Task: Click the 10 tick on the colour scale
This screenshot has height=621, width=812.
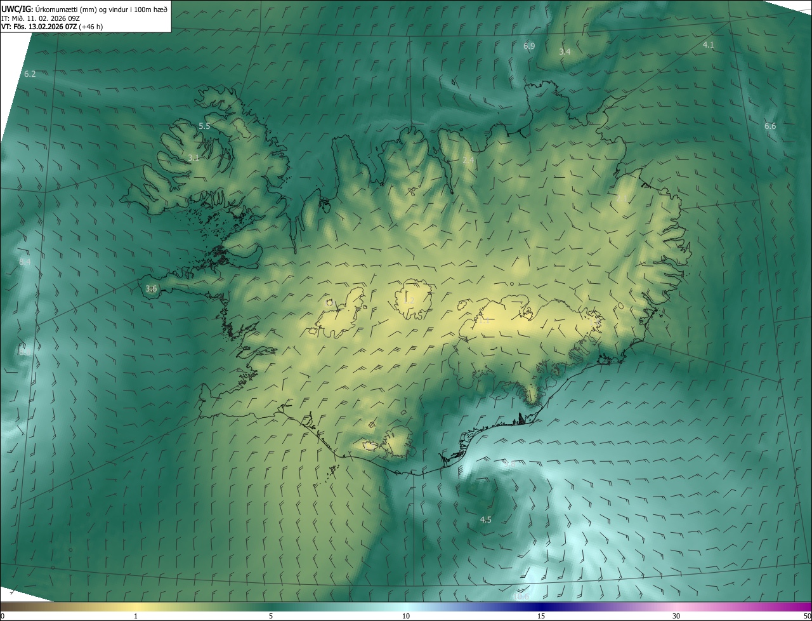Action: click(x=406, y=617)
